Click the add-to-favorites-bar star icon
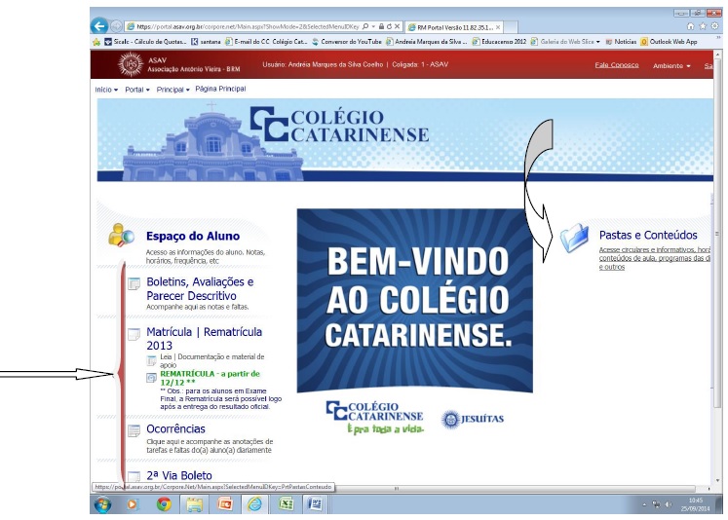 point(96,42)
